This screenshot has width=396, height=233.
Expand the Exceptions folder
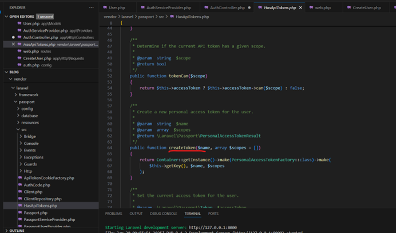coord(21,157)
